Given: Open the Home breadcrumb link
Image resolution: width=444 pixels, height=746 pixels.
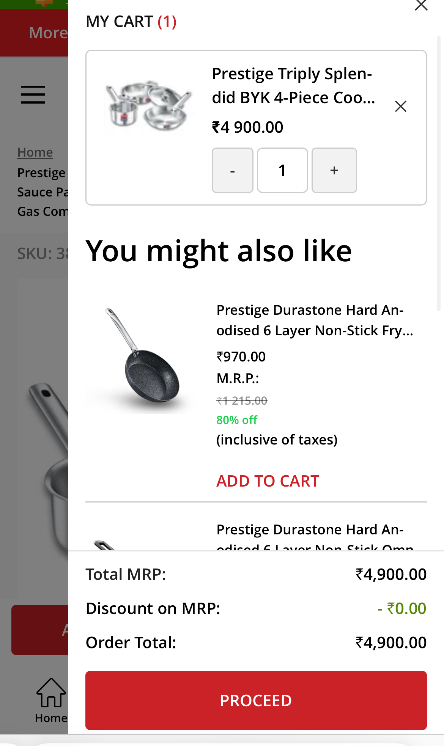Looking at the screenshot, I should [x=35, y=152].
